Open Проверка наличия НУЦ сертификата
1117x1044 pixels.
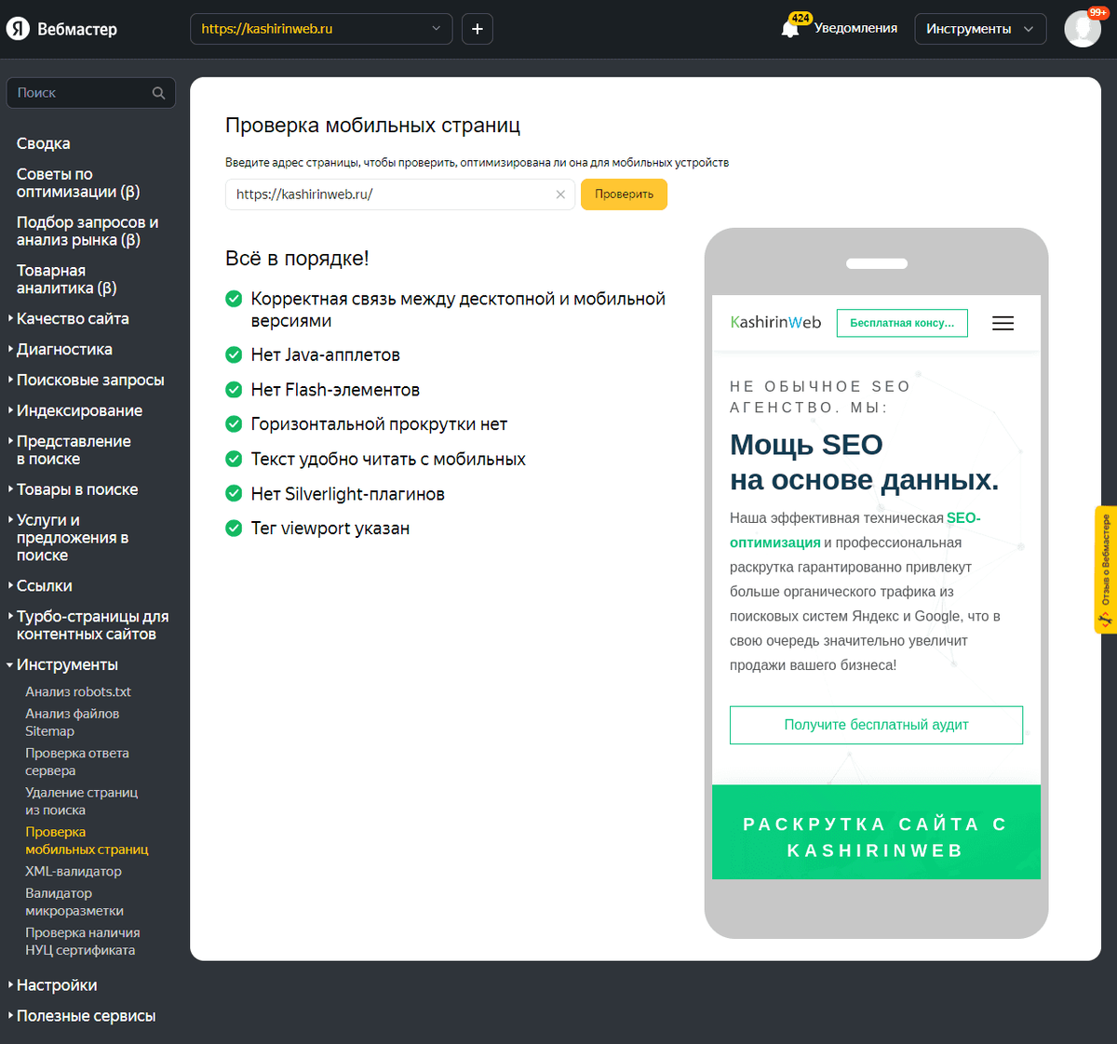click(82, 941)
